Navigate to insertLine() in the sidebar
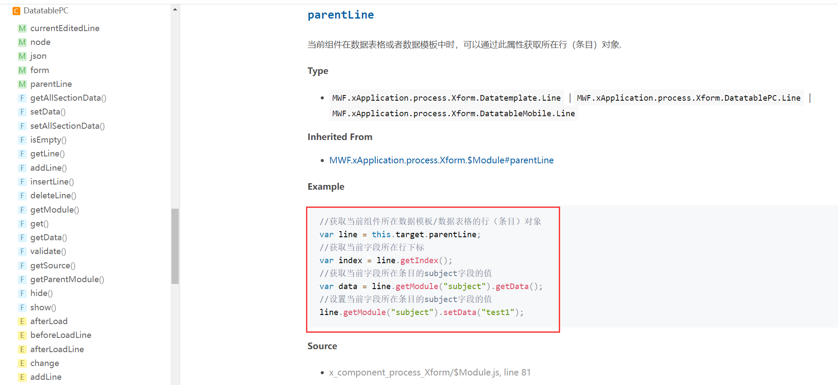The height and width of the screenshot is (385, 838). click(52, 182)
